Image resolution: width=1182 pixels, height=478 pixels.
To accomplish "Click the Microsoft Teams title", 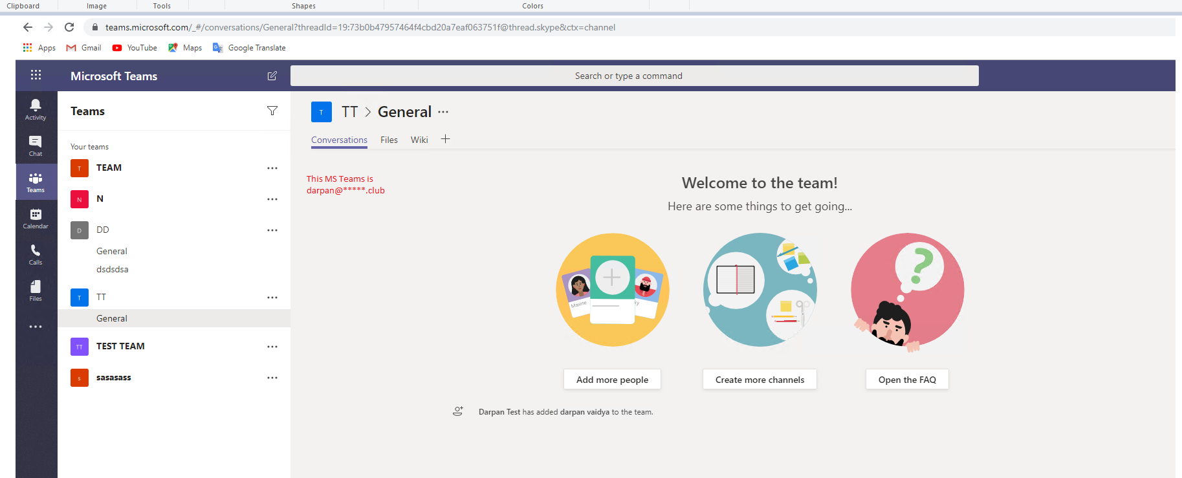I will pyautogui.click(x=114, y=76).
